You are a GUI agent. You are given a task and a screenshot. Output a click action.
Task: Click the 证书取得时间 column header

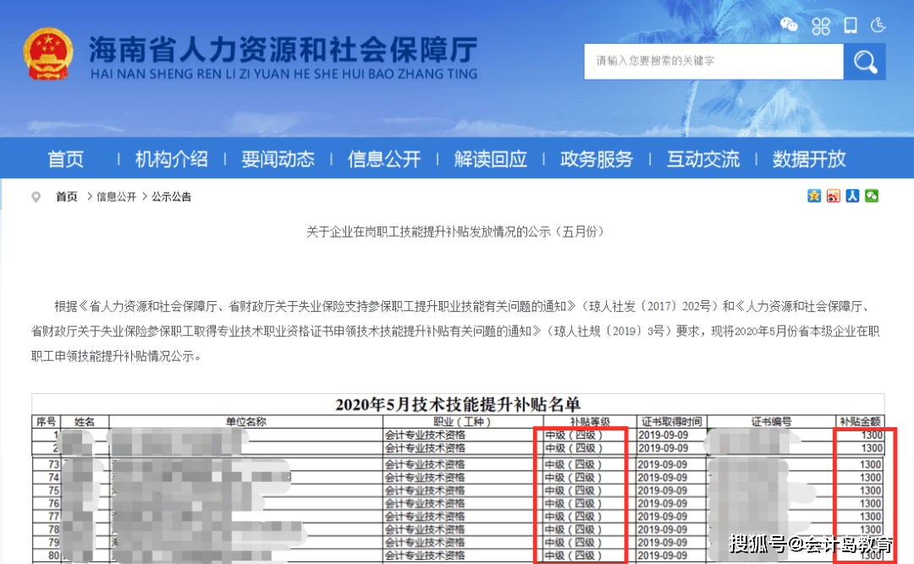click(671, 421)
